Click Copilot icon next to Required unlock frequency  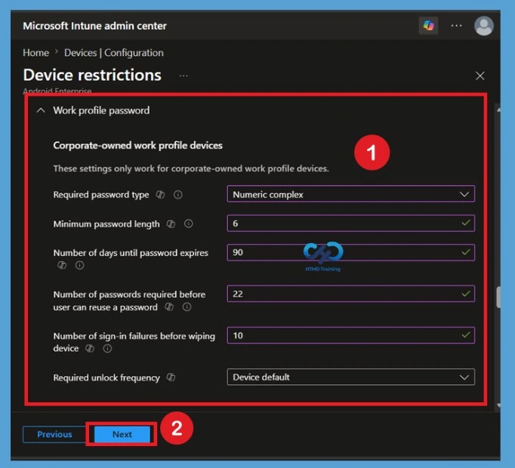[171, 377]
